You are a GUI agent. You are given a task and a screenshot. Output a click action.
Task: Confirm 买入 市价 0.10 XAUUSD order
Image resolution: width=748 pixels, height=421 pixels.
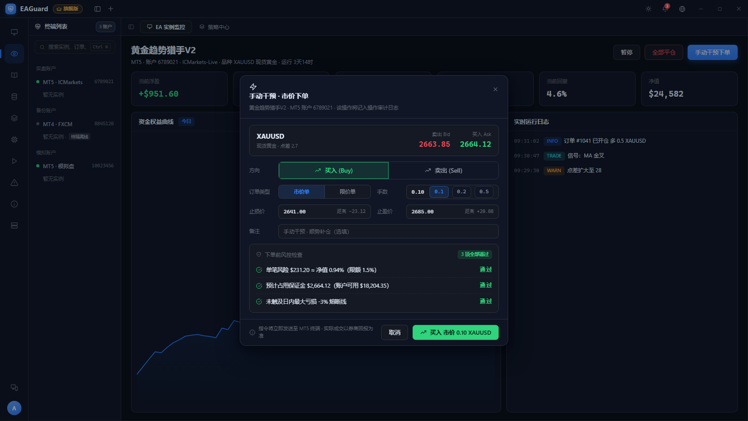pos(455,332)
